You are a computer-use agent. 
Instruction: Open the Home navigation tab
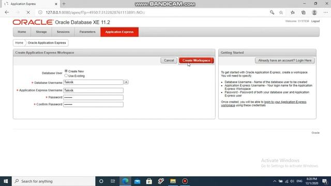pyautogui.click(x=22, y=32)
